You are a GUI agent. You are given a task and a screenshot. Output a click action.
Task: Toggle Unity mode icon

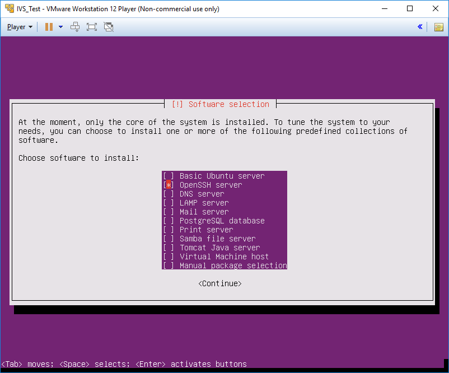click(x=109, y=27)
